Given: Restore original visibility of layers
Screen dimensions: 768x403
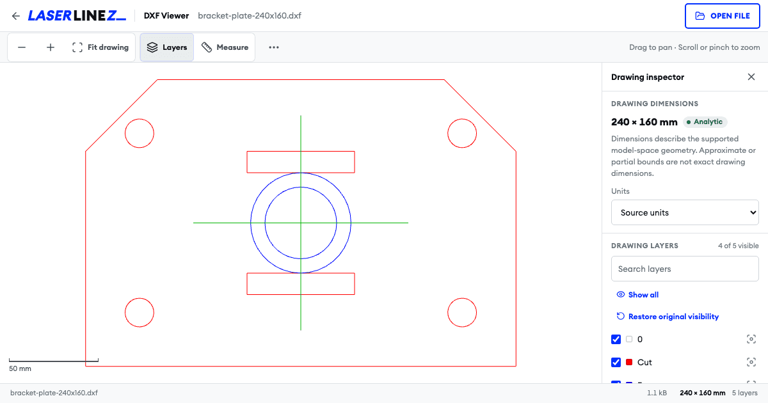Looking at the screenshot, I should [x=668, y=317].
